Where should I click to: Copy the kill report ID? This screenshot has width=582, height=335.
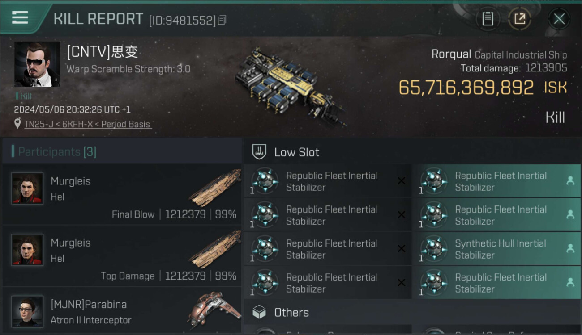[x=223, y=20]
